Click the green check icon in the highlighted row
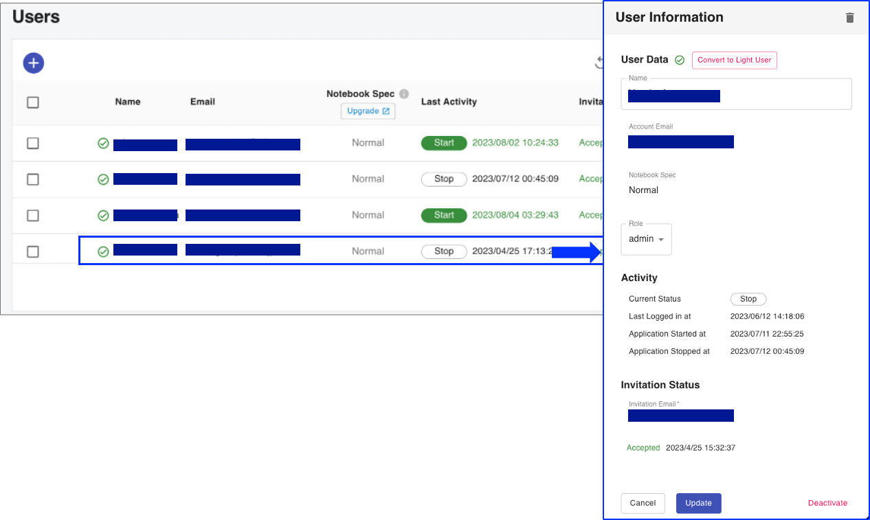 [x=103, y=252]
